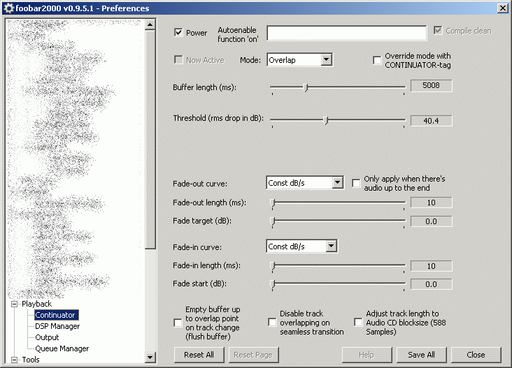Image resolution: width=512 pixels, height=368 pixels.
Task: Click the Threshold value 40.4
Action: [x=432, y=121]
